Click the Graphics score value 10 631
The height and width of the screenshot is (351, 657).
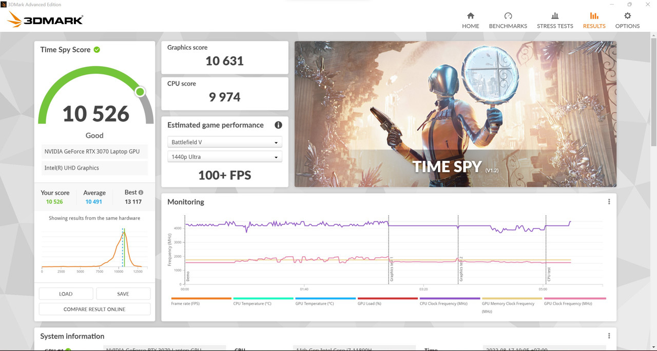click(x=224, y=61)
